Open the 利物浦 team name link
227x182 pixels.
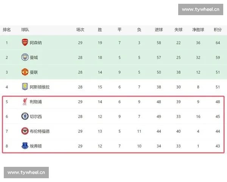click(x=36, y=102)
